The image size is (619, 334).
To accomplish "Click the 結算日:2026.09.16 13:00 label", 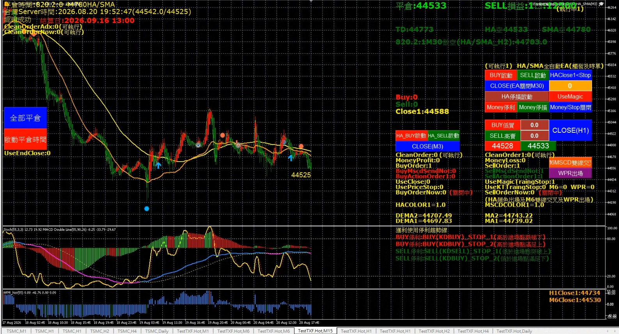I will [87, 21].
